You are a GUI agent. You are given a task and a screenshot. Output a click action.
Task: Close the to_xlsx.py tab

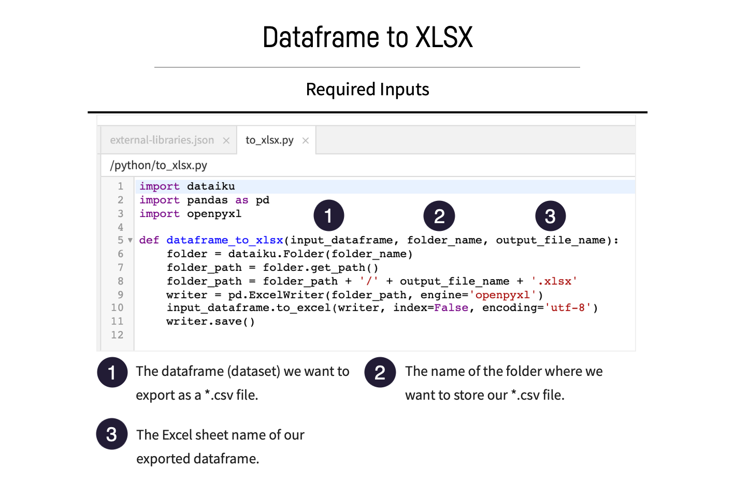[306, 141]
